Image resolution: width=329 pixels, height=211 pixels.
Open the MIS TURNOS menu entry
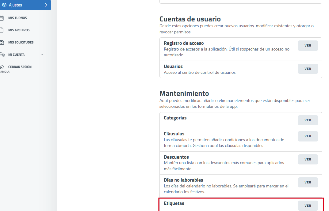[17, 18]
